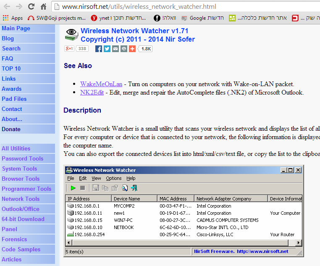Open the Forensics sidebar link
The image size is (320, 266).
(x=28, y=239)
